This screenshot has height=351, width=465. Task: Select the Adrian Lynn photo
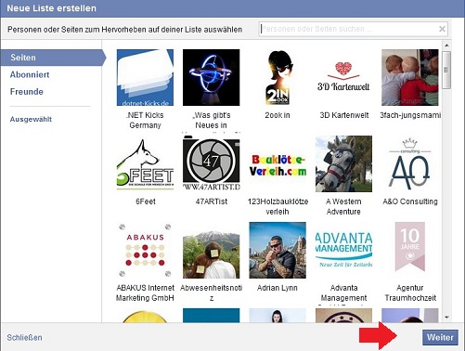click(278, 250)
